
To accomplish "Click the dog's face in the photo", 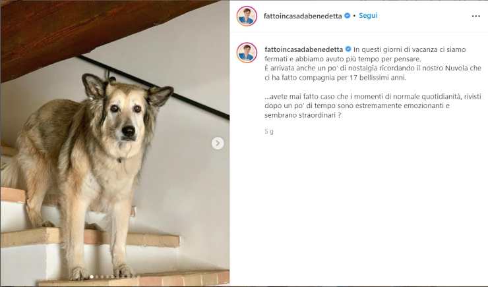I will 126,120.
